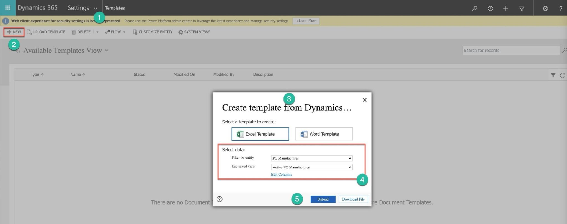The width and height of the screenshot is (567, 224).
Task: Click the Learn More button
Action: [306, 21]
